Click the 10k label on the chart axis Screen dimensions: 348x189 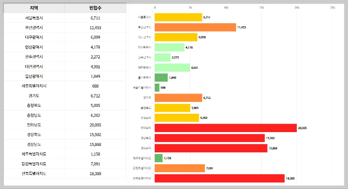(x=226, y=8)
